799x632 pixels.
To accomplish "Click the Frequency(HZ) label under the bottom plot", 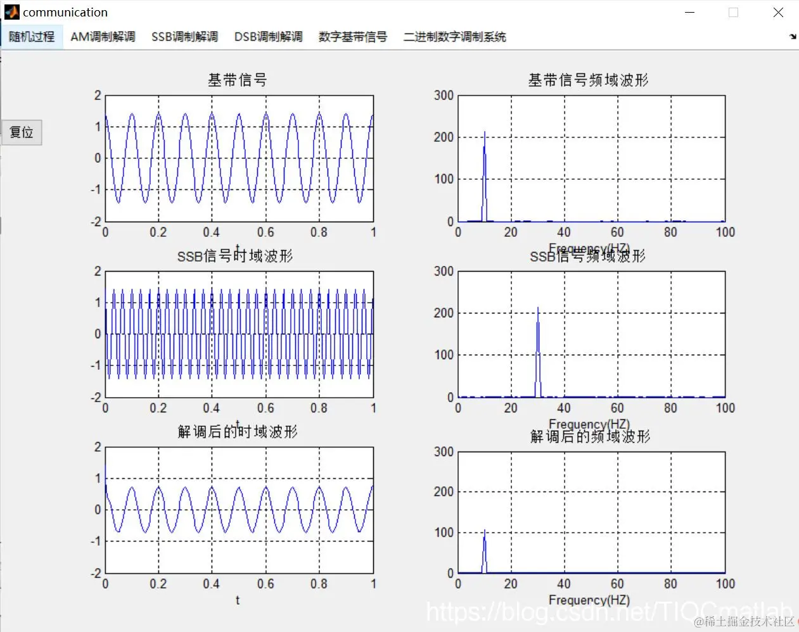I will (589, 600).
